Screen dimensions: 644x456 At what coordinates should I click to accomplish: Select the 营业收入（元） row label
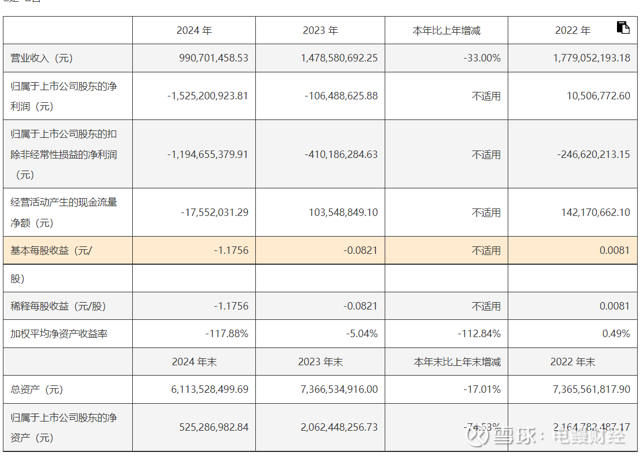42,58
